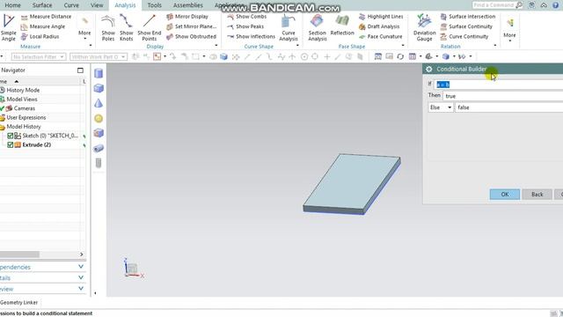
Task: Toggle the Extrude (2) feature checkbox
Action: 10,144
